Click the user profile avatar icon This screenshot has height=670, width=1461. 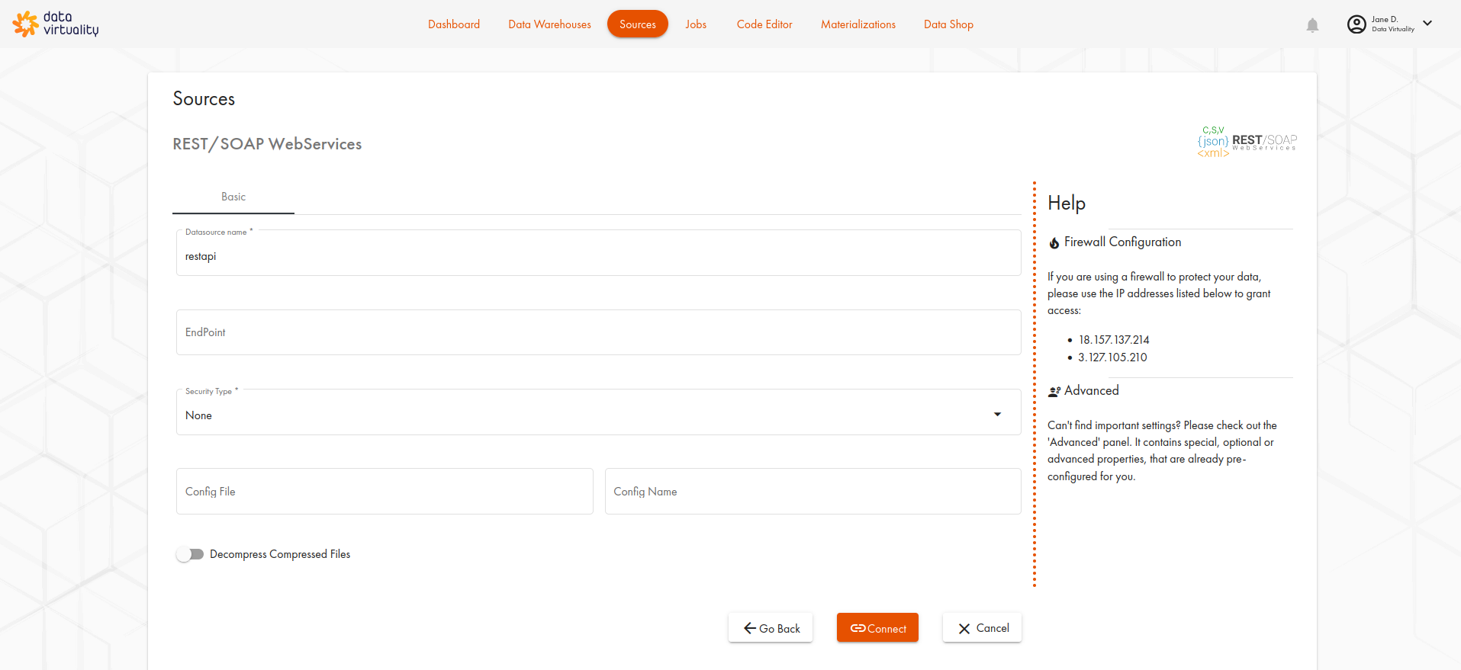pyautogui.click(x=1356, y=24)
